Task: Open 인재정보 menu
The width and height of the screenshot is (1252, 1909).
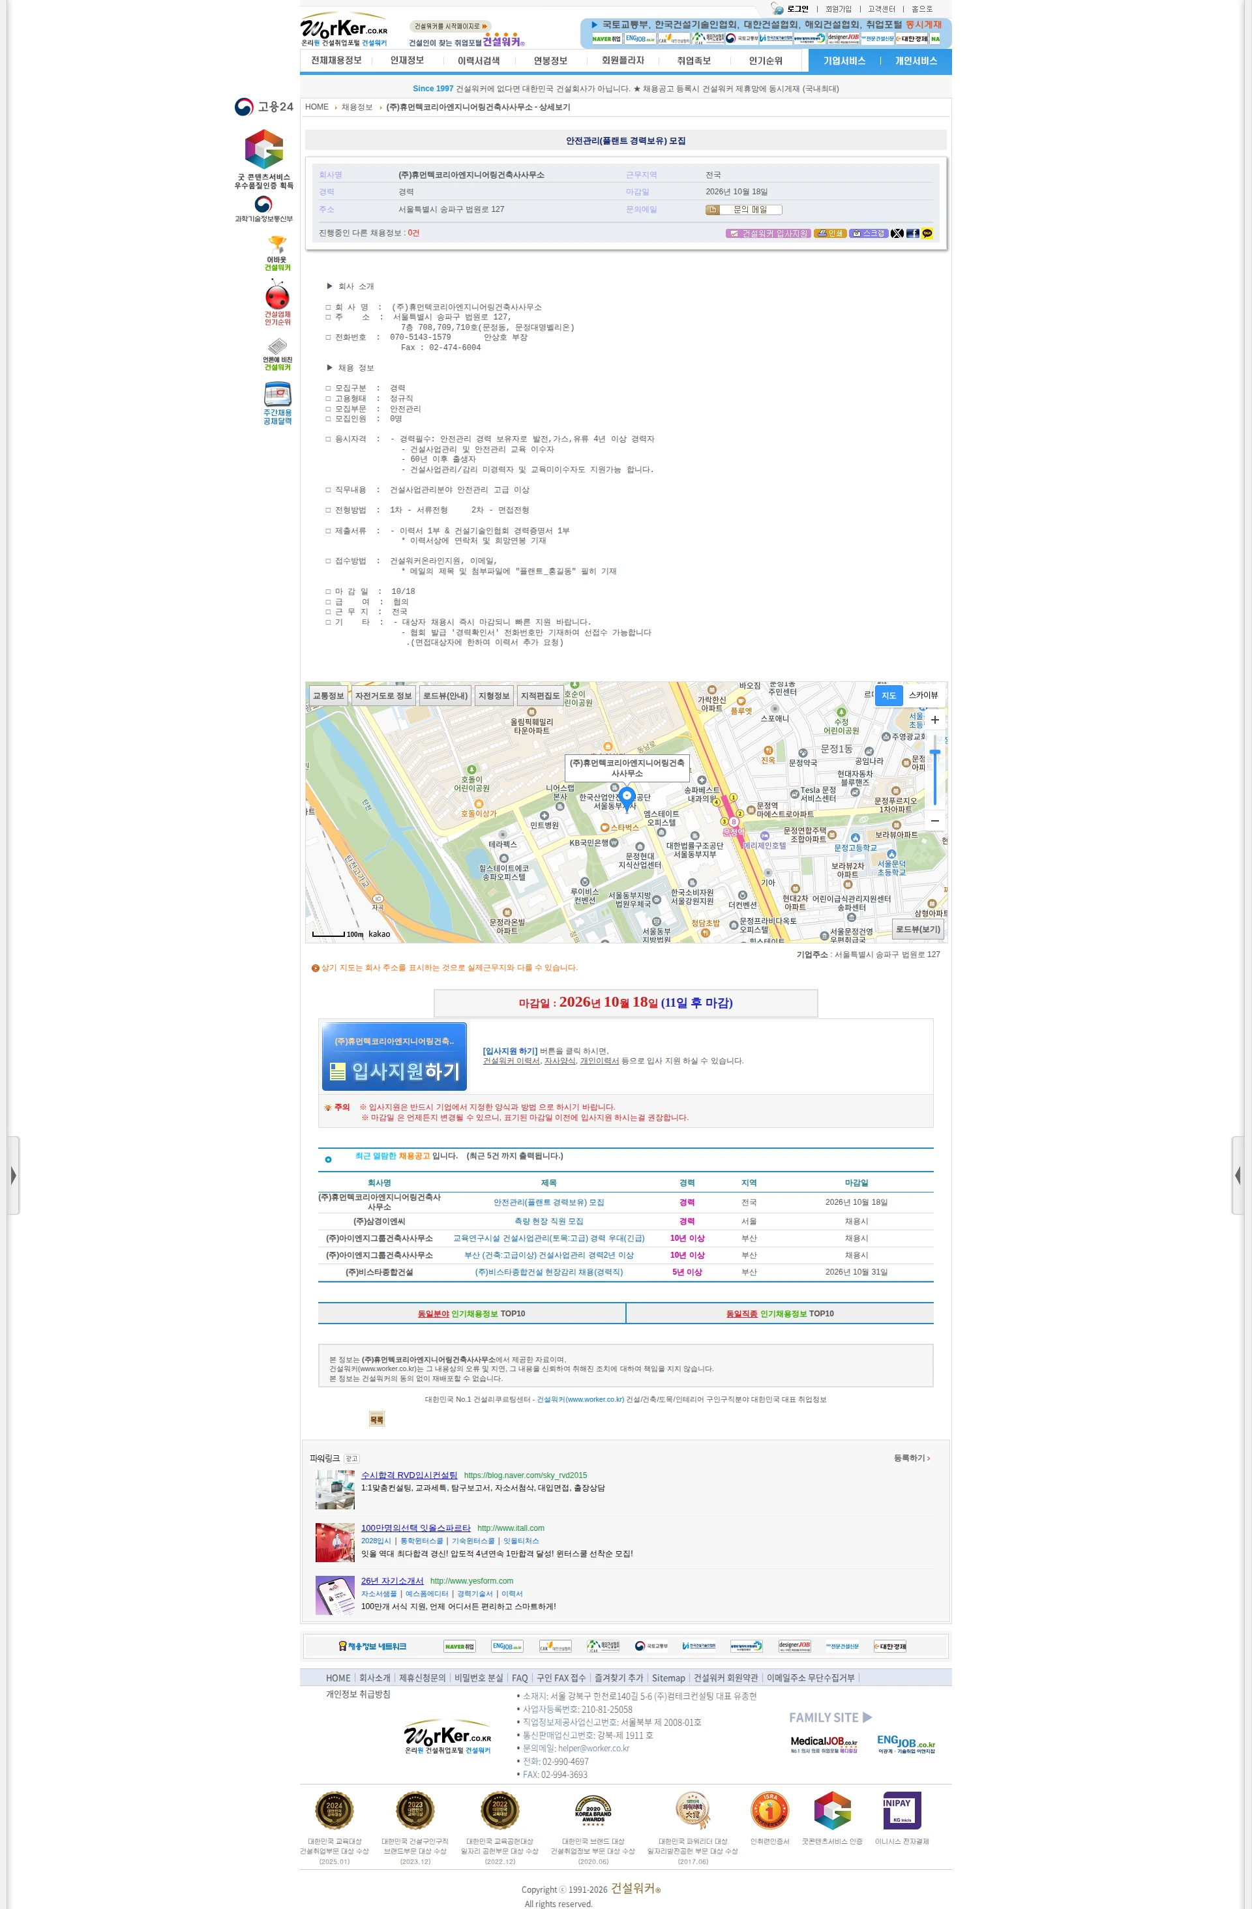Action: click(407, 61)
